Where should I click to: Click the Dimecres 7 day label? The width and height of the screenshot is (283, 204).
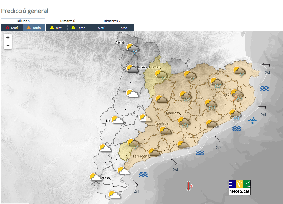tap(112, 21)
